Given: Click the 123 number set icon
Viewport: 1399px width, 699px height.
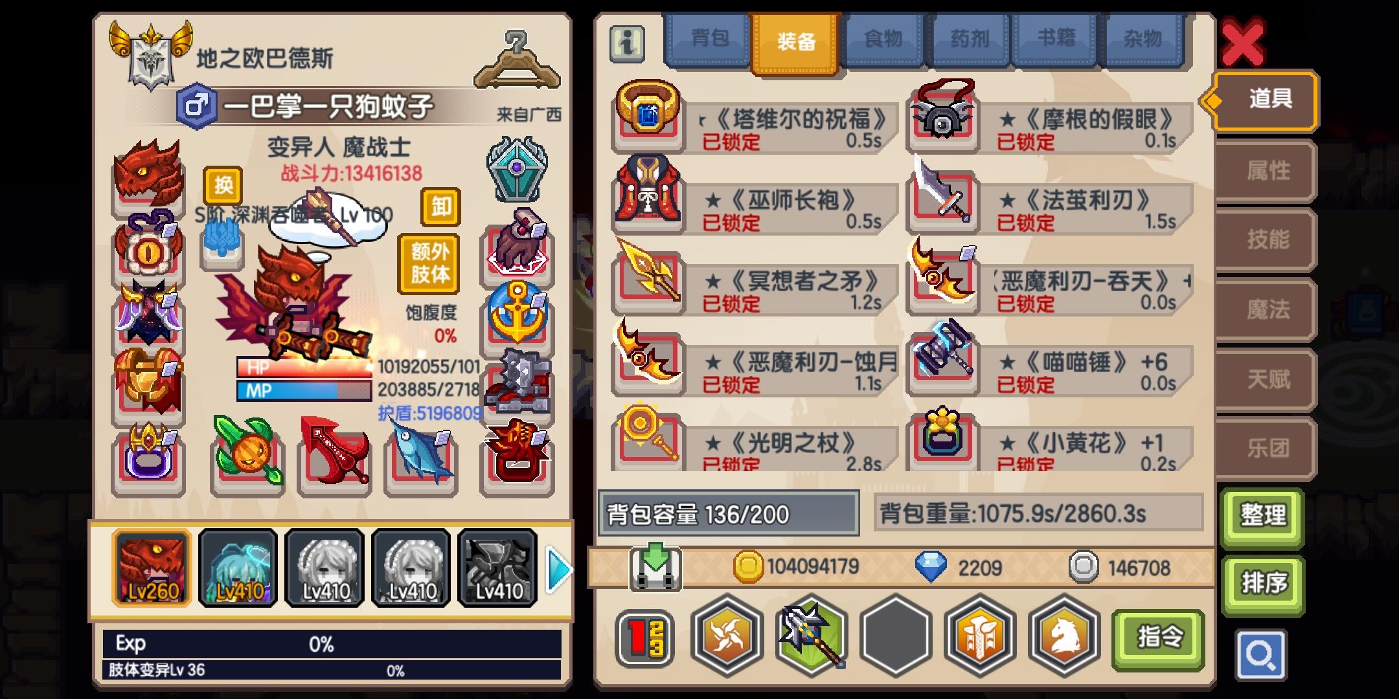Looking at the screenshot, I should click(x=644, y=638).
